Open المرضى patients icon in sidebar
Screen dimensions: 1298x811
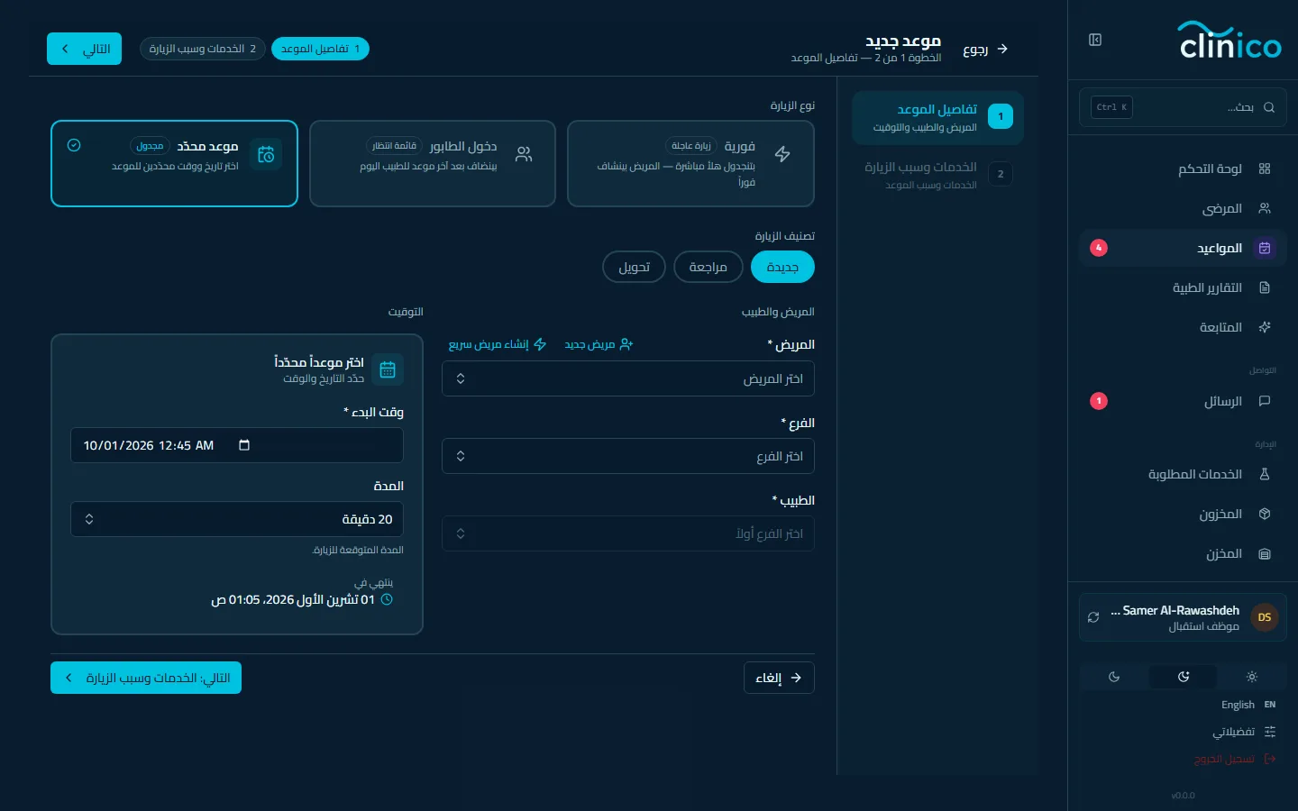(1265, 208)
